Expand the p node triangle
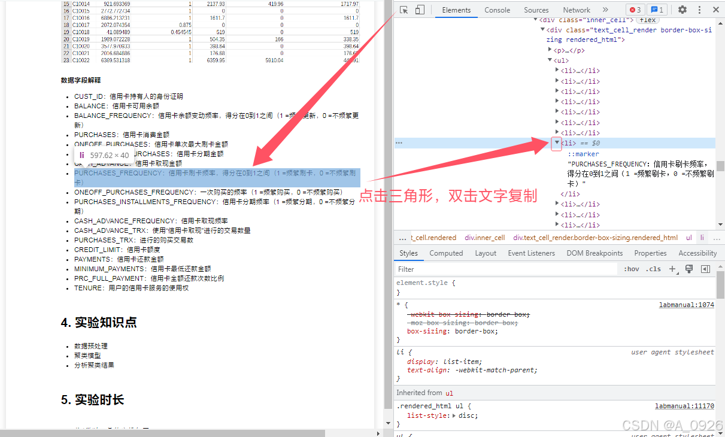Image resolution: width=725 pixels, height=437 pixels. [550, 50]
